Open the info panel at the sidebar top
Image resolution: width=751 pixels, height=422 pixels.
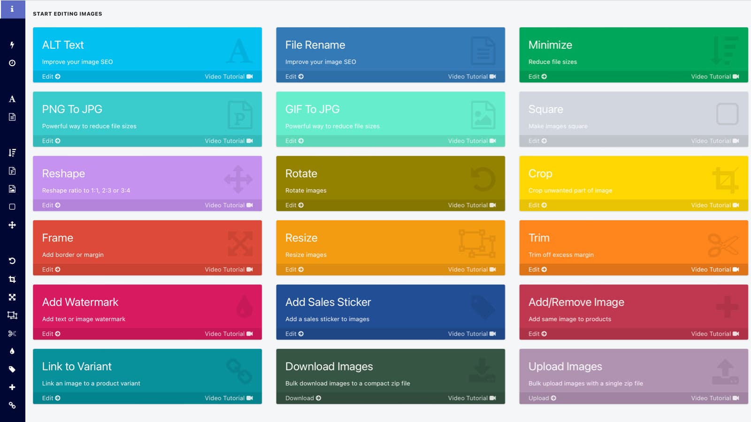(x=13, y=8)
